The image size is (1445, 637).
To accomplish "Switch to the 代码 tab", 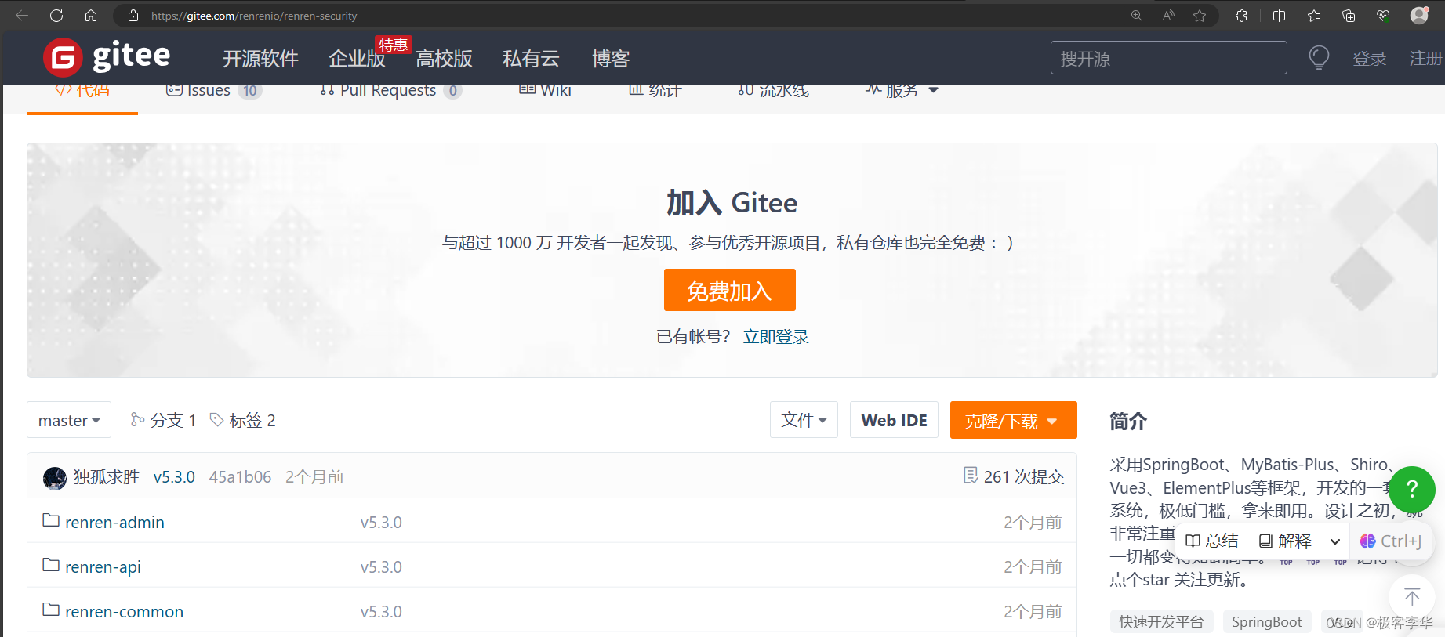I will click(82, 91).
